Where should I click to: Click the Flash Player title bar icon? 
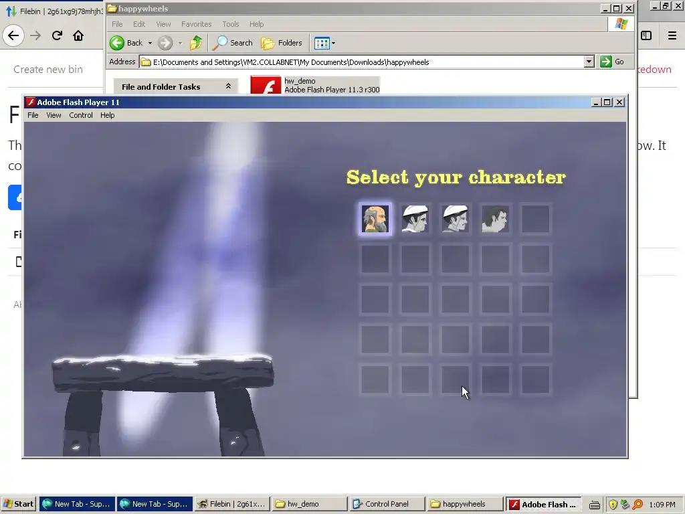pyautogui.click(x=31, y=102)
